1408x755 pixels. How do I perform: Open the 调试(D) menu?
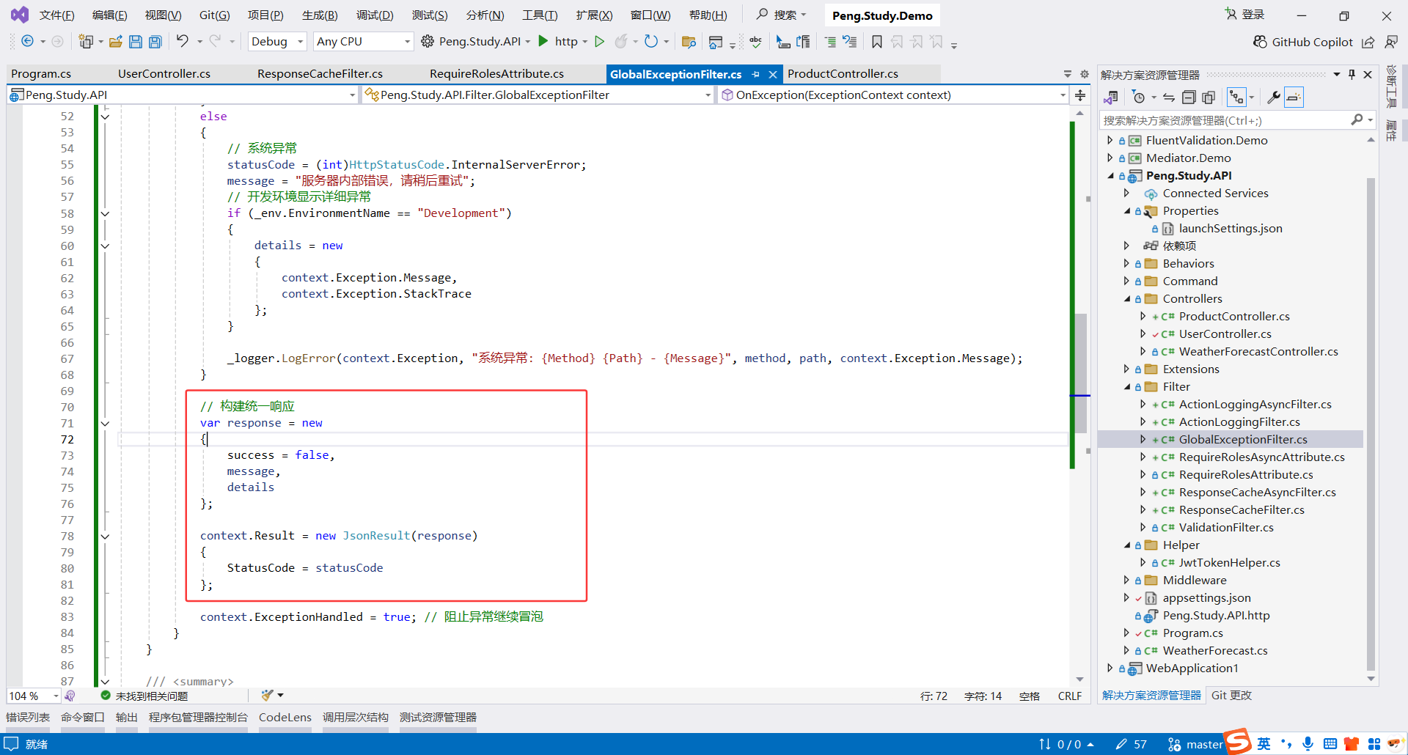click(375, 15)
